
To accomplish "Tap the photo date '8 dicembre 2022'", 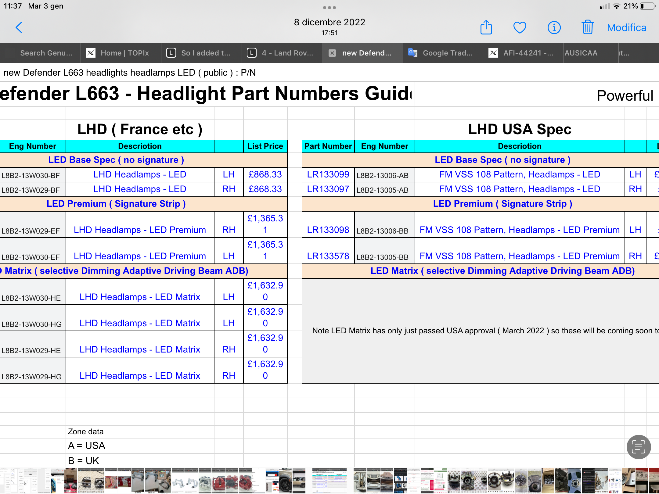I will (x=329, y=22).
